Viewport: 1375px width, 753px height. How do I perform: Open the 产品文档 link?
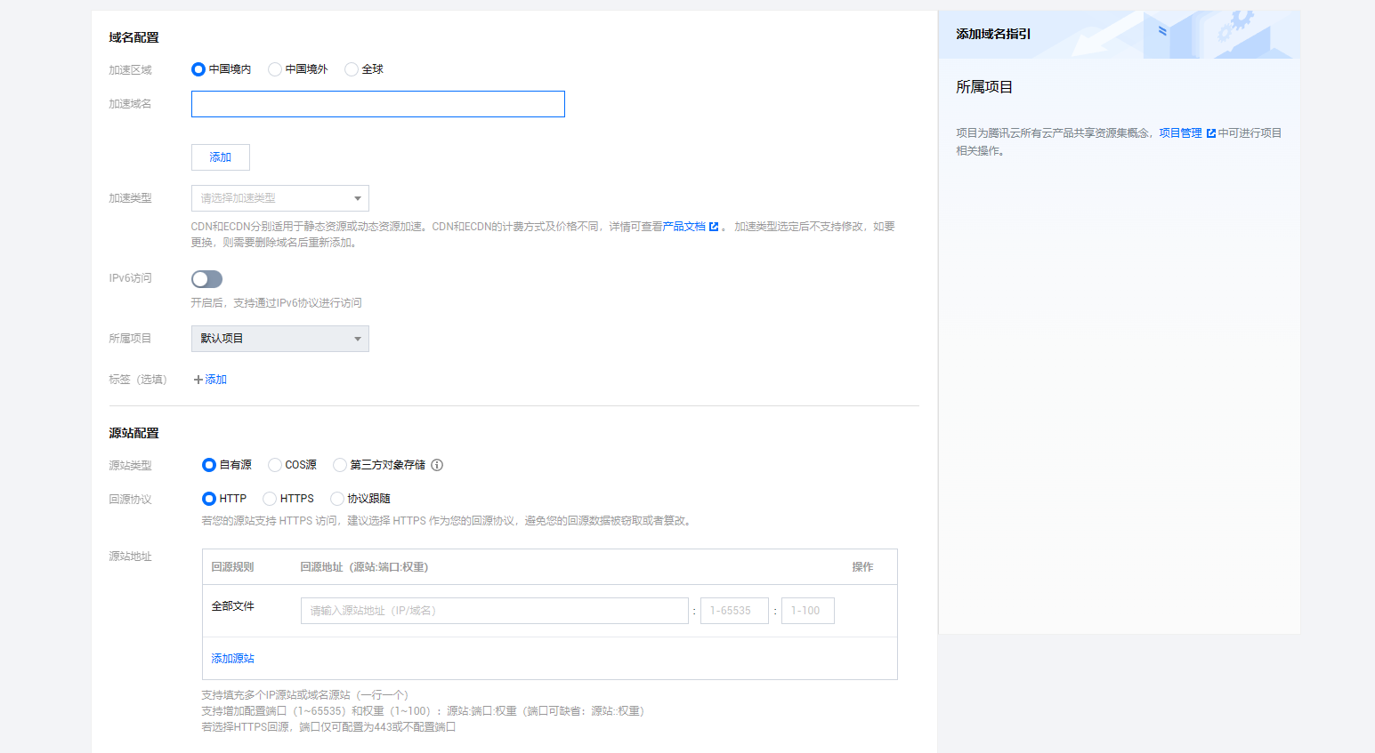point(683,227)
